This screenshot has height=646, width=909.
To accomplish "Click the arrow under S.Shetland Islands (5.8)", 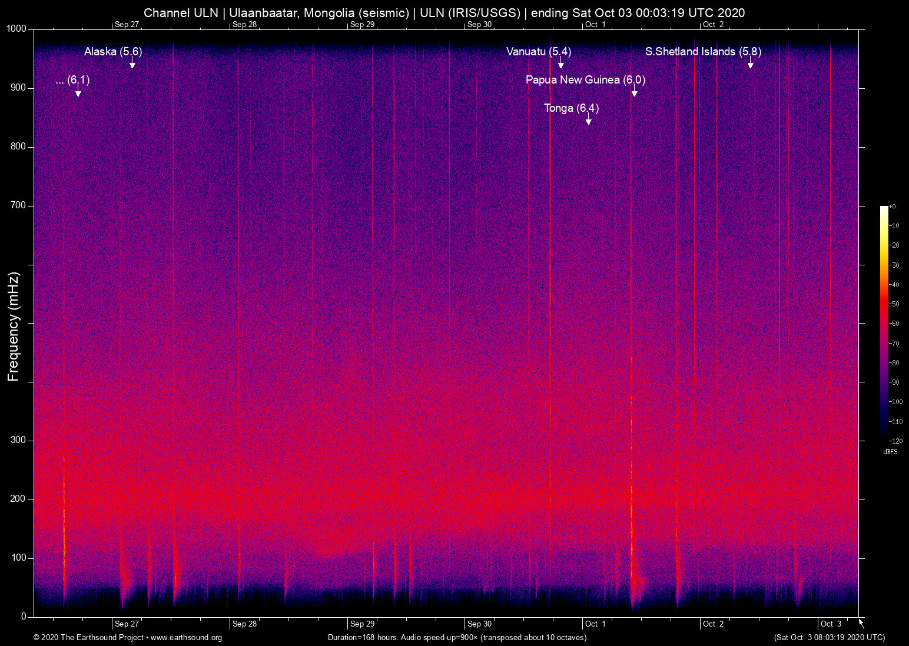I will tap(750, 64).
